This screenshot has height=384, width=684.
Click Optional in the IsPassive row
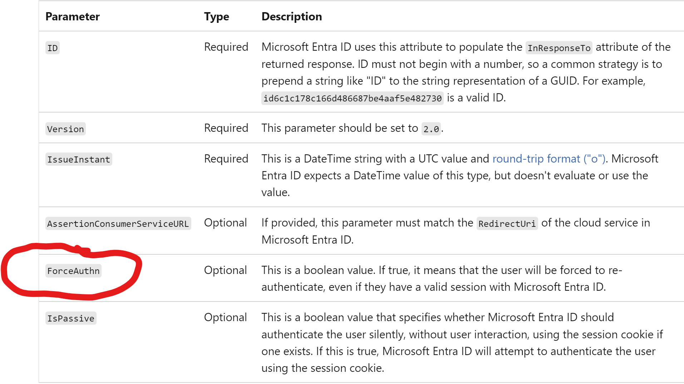click(x=225, y=317)
